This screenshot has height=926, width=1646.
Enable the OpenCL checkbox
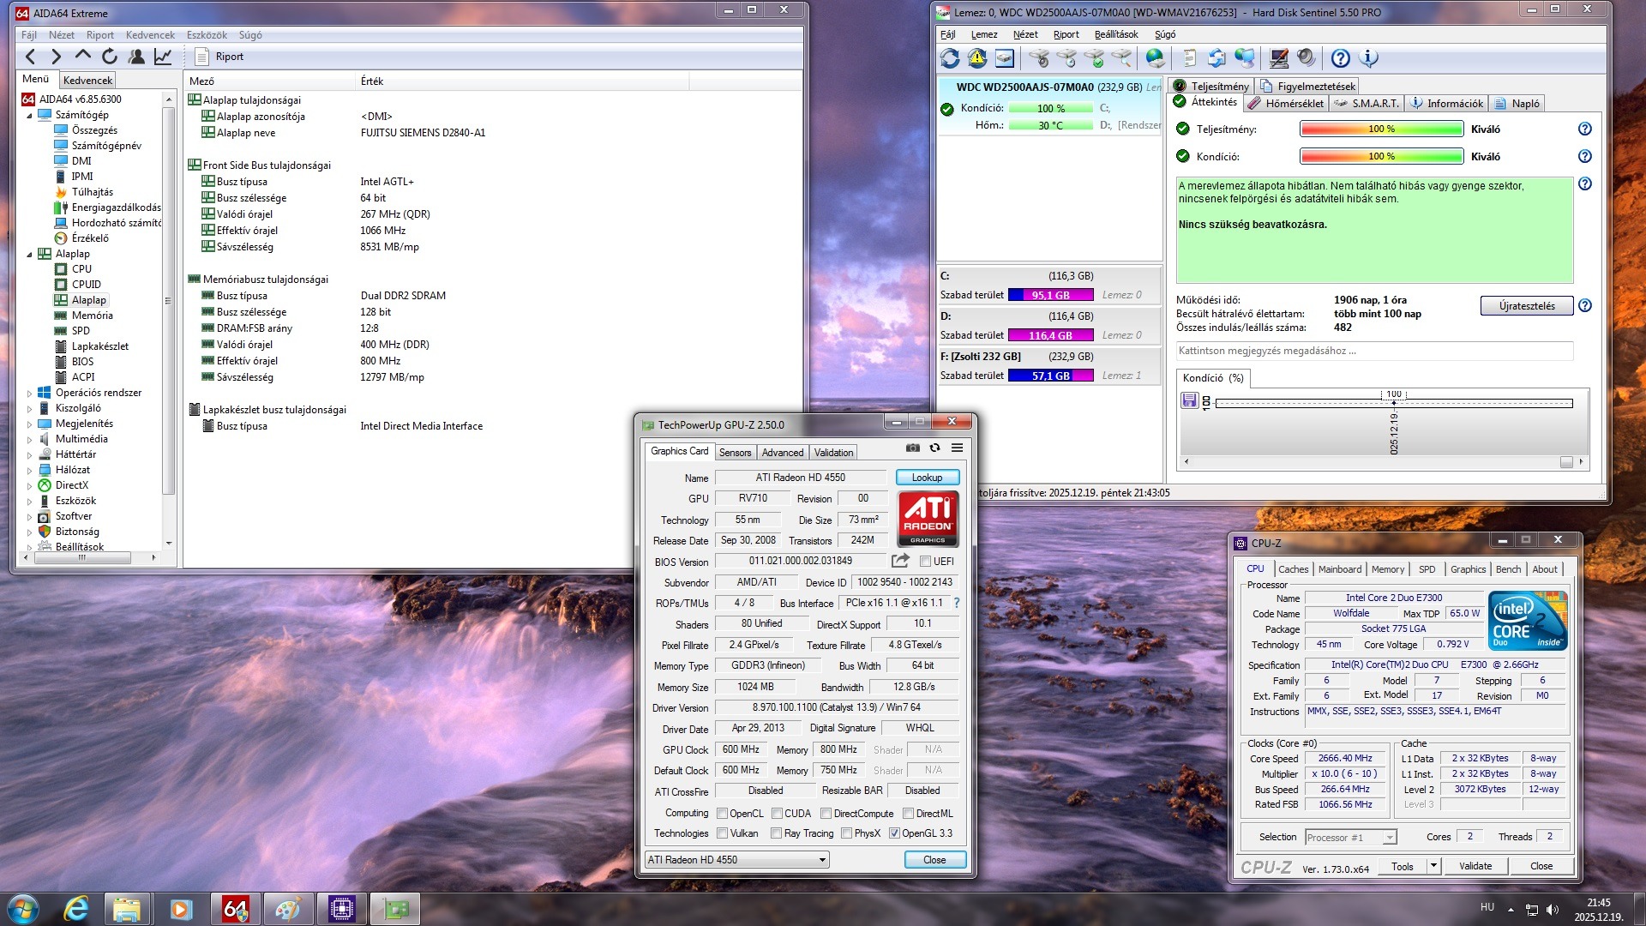pyautogui.click(x=722, y=814)
